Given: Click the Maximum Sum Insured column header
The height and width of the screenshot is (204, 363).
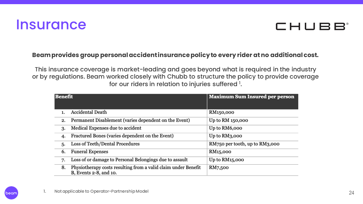Looking at the screenshot, I should [x=251, y=97].
